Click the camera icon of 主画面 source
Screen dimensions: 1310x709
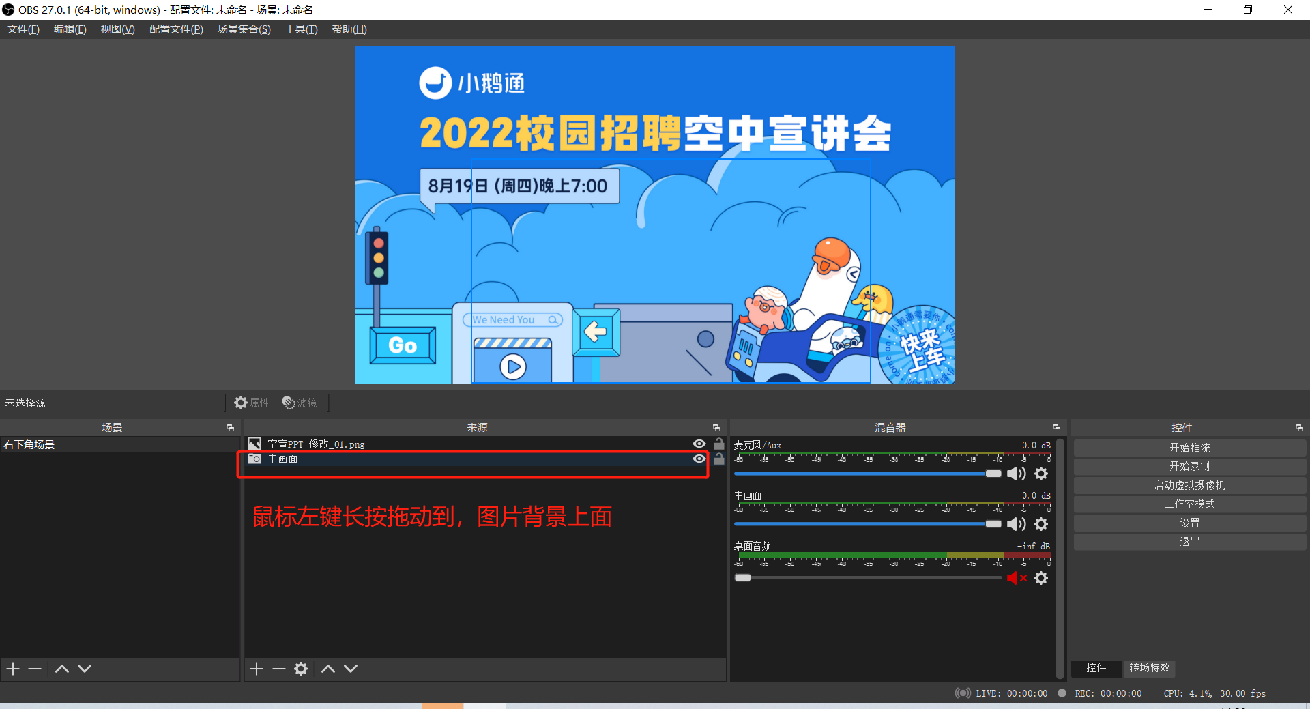click(254, 459)
